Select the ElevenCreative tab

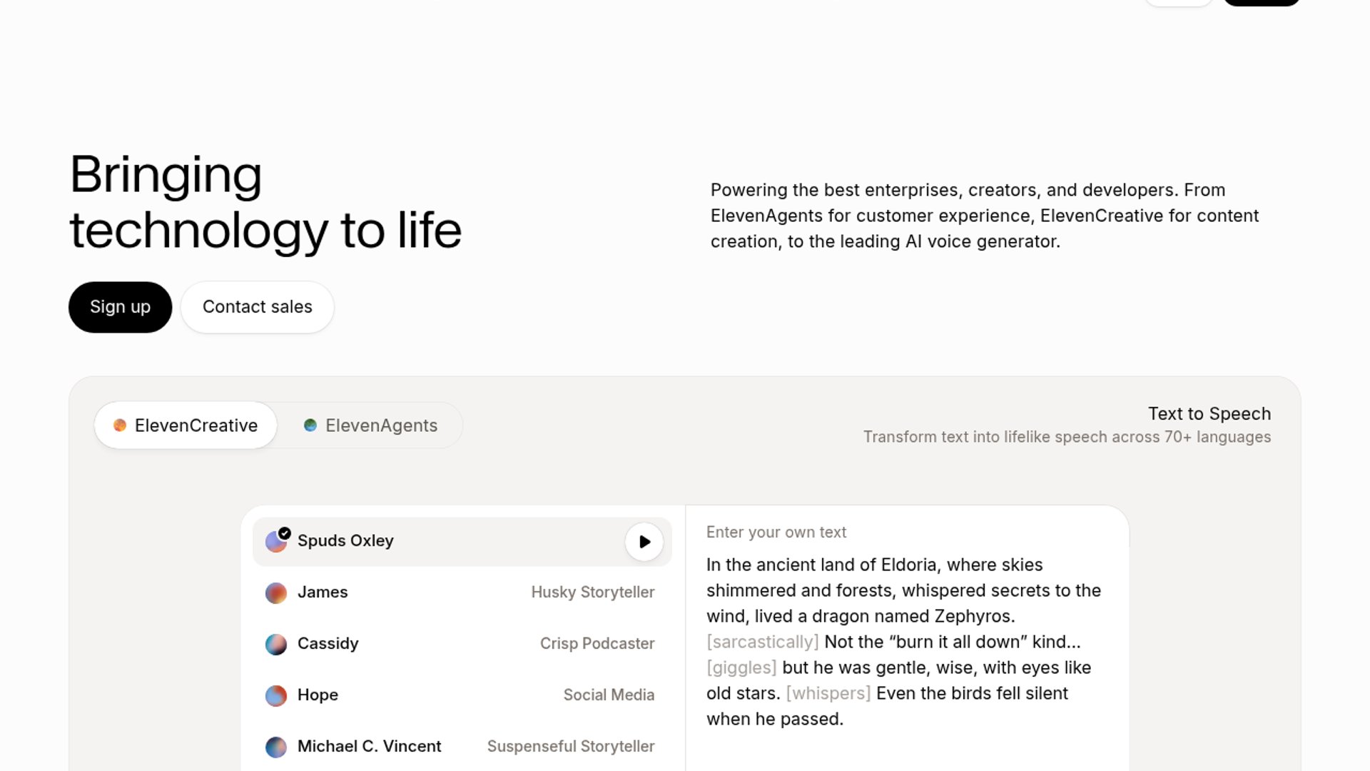pos(186,425)
